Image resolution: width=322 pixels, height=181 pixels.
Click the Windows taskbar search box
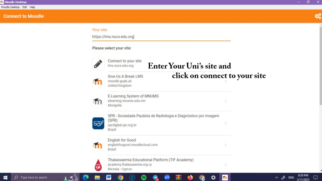(45, 177)
